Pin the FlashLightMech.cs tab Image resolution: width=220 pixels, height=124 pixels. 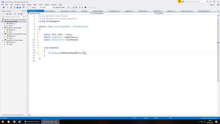(x=41, y=11)
